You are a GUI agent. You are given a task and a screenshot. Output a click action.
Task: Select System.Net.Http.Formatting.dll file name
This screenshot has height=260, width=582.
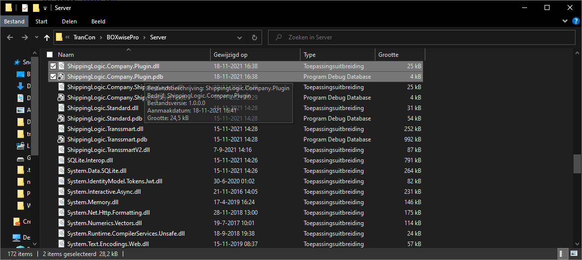pos(108,213)
